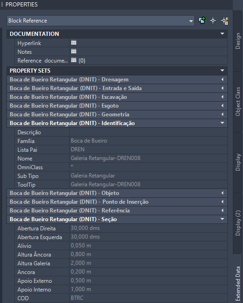Select the Nome value 'Galeria Retangular-DREN008'

105,158
